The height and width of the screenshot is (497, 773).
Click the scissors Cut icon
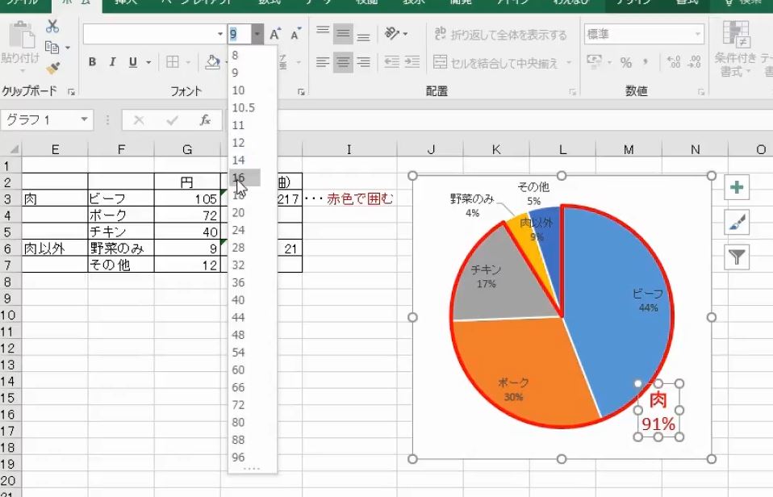tap(52, 27)
